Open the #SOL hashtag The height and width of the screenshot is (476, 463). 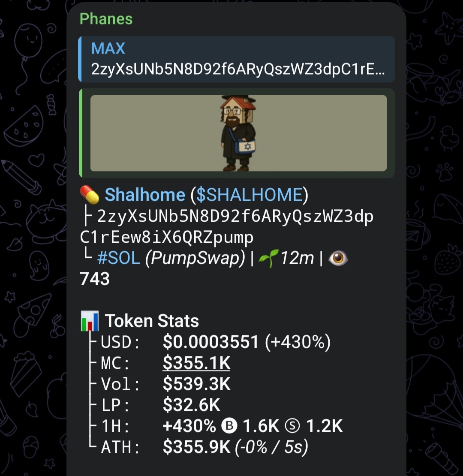point(119,258)
